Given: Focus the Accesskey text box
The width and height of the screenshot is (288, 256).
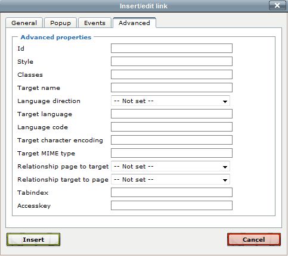Looking at the screenshot, I should pos(172,205).
